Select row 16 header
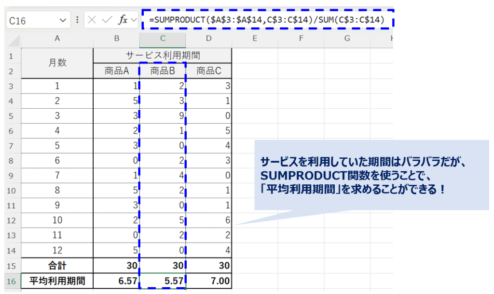 click(x=11, y=281)
